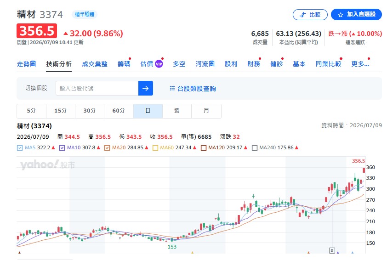Image resolution: width=387 pixels, height=260 pixels.
Task: Enable MA60 moving average checkbox
Action: (x=155, y=148)
